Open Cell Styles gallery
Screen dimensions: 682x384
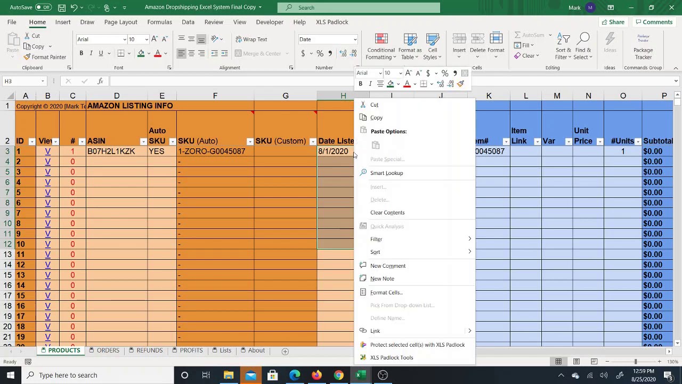coord(432,46)
